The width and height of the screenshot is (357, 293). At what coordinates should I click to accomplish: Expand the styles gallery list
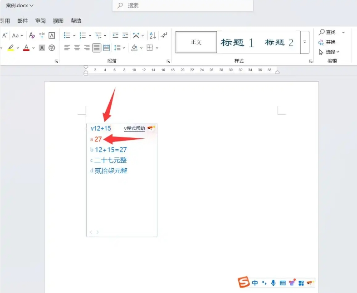(x=305, y=42)
